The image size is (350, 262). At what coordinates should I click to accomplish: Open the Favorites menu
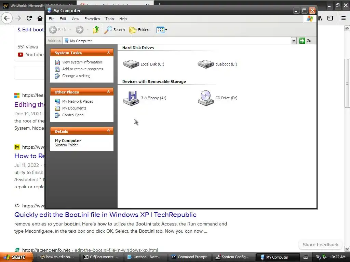click(92, 19)
